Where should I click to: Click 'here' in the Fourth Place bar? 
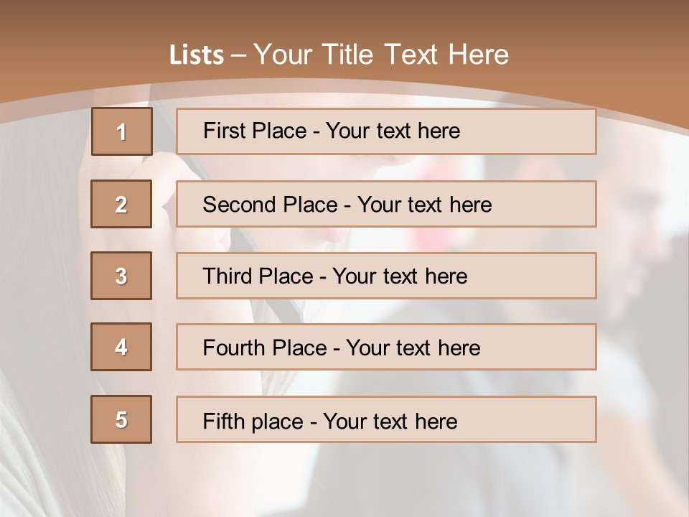(x=459, y=348)
